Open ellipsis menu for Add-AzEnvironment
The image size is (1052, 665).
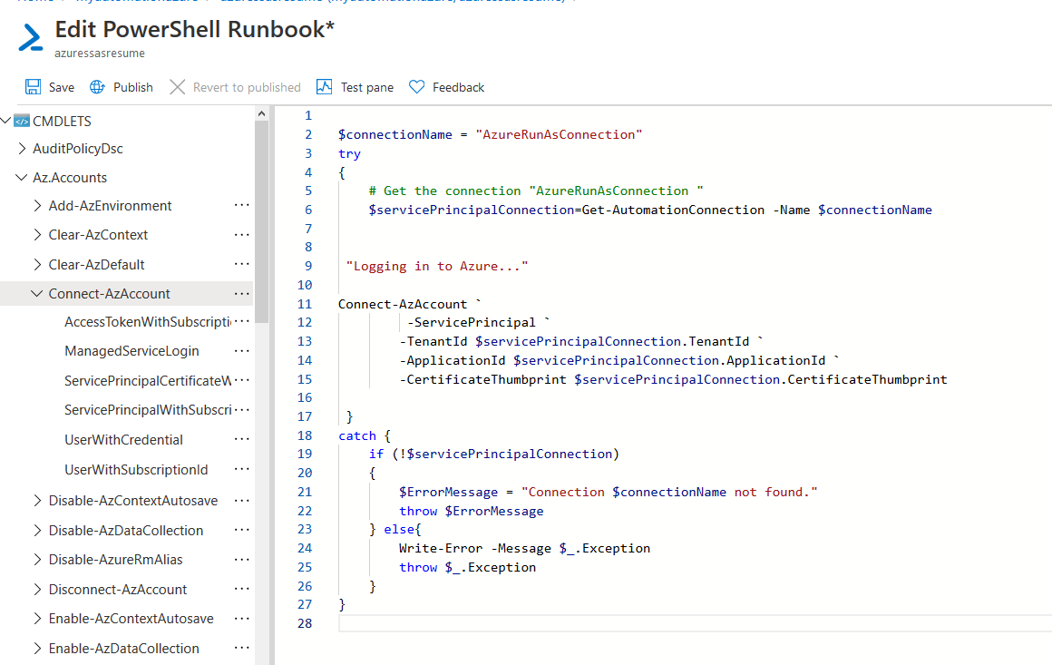pyautogui.click(x=241, y=206)
